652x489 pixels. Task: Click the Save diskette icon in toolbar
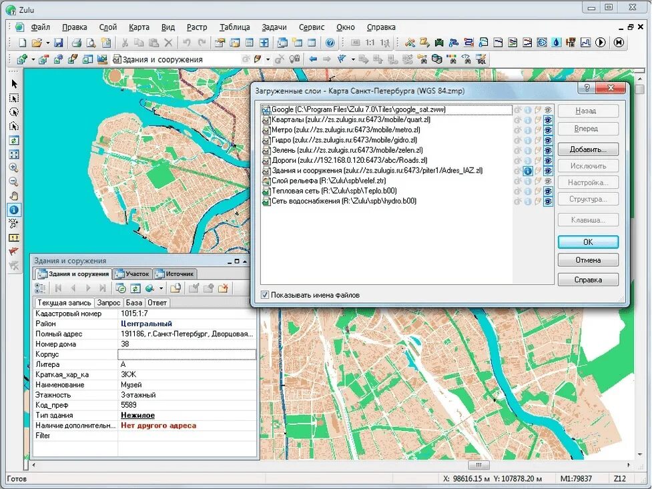pyautogui.click(x=59, y=43)
